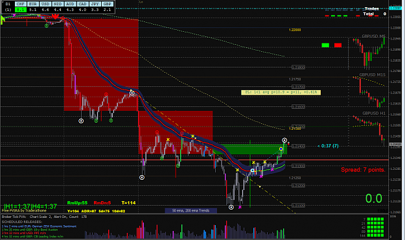Click the RmUp:55 readout

77,203
